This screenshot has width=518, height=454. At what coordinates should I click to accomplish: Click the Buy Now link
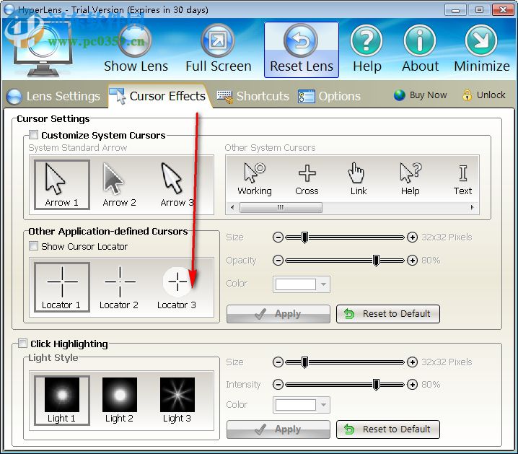tap(420, 95)
